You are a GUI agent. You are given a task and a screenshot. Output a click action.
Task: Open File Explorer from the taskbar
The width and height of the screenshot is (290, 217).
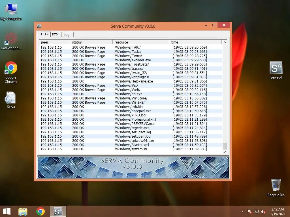click(23, 211)
